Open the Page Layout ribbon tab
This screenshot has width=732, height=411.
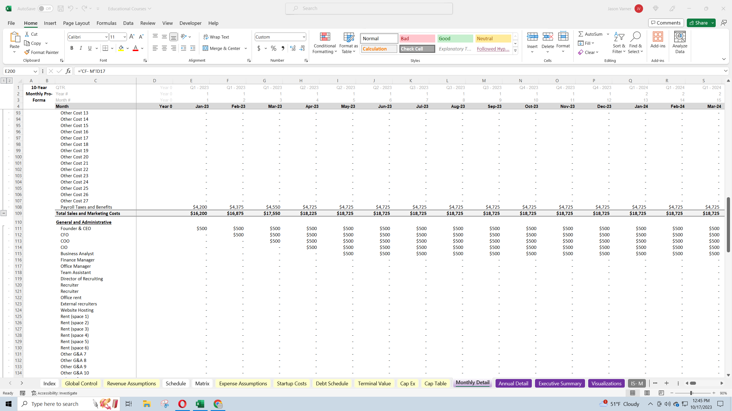(76, 23)
